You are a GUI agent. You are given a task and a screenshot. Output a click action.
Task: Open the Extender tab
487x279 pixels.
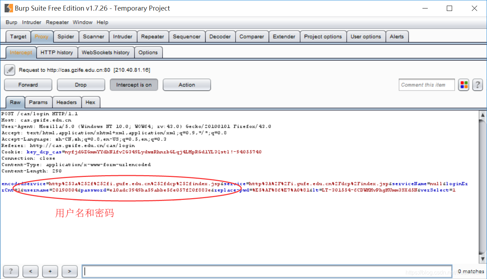[284, 36]
